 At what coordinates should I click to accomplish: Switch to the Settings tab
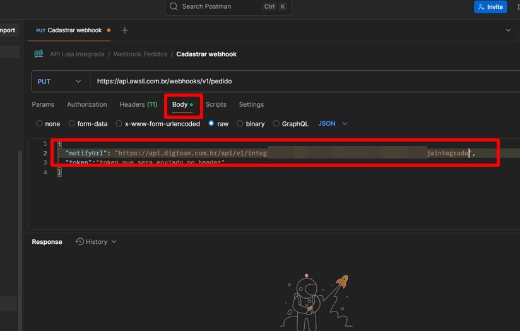coord(251,104)
